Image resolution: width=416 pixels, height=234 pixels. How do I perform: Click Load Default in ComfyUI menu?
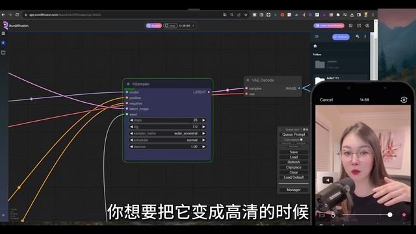[x=294, y=177]
